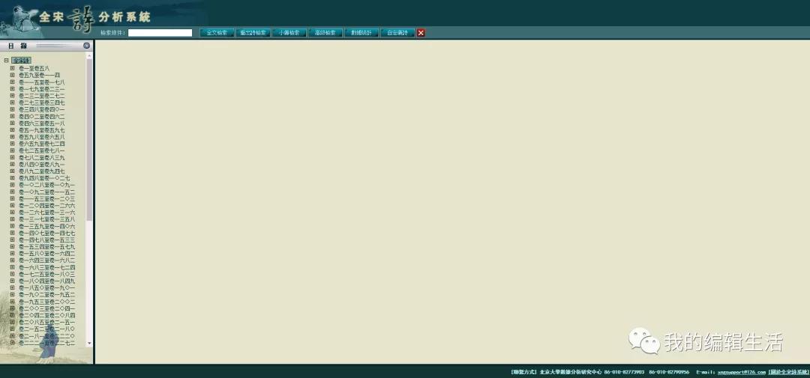The height and width of the screenshot is (378, 810).
Task: Select tree row 卷一五三四至卷一五七九
Action: (x=47, y=246)
